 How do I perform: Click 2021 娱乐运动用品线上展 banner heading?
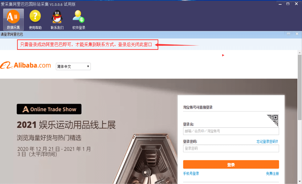click(66, 125)
